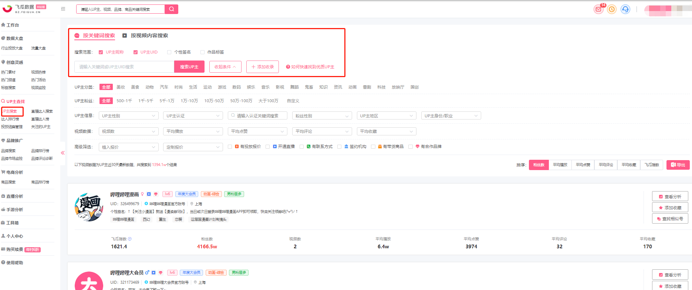Open the 视频数 dropdown
The height and width of the screenshot is (290, 692).
pyautogui.click(x=129, y=131)
